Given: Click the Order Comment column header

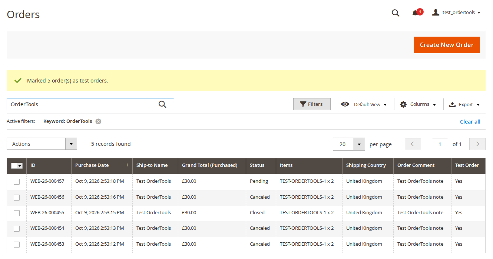Looking at the screenshot, I should (422, 165).
